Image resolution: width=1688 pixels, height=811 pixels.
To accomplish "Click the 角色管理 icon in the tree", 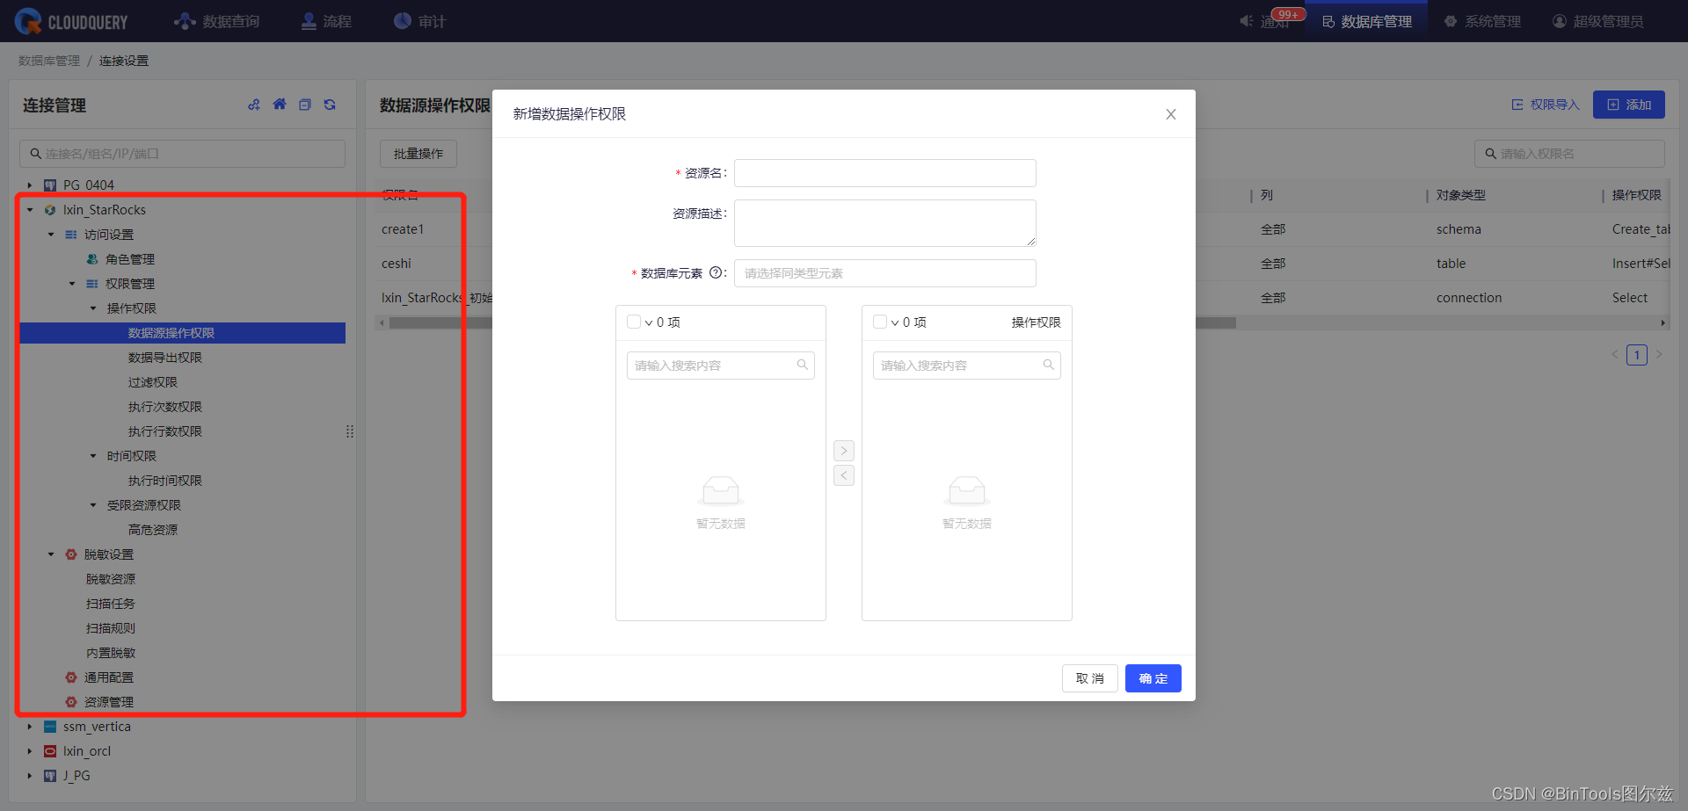I will 91,259.
